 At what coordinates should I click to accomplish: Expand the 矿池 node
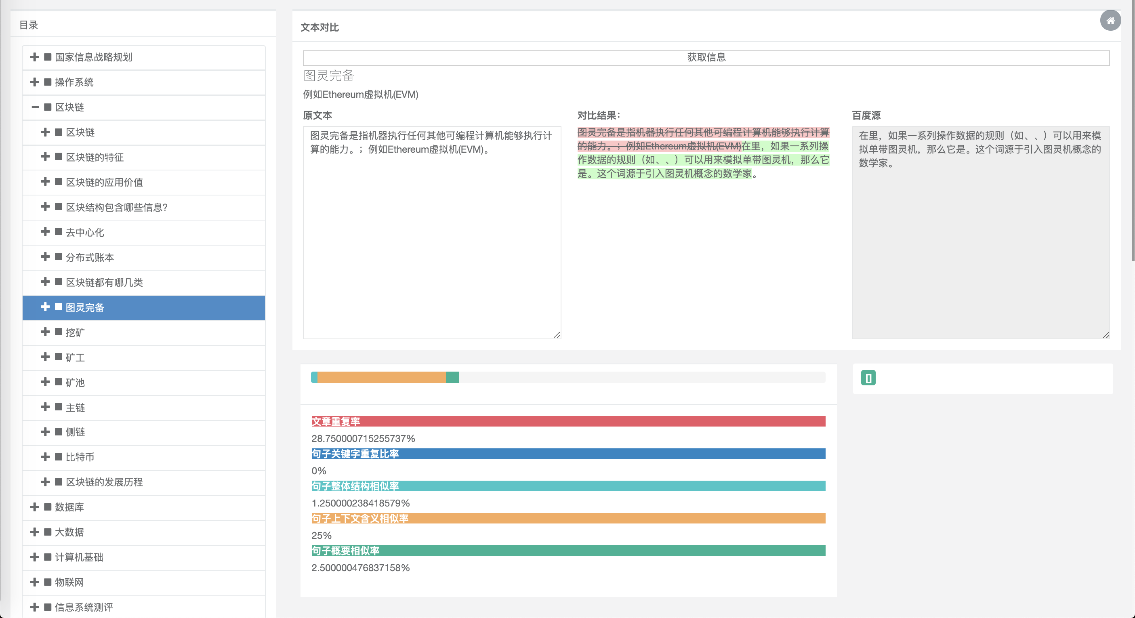coord(45,382)
